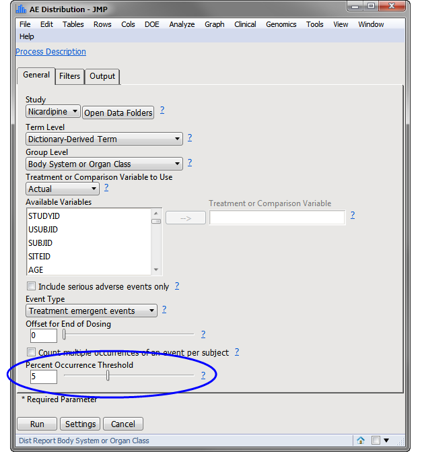Open the Study dropdown showing Nicardipine
Screen dimensions: 424x452
tap(53, 111)
